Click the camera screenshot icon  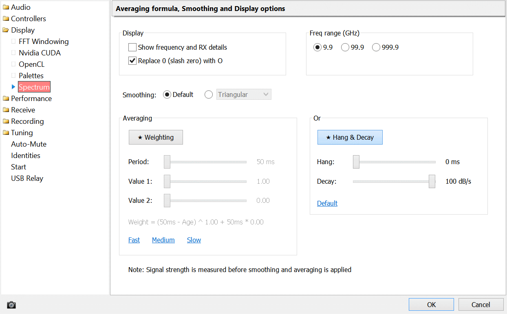11,305
